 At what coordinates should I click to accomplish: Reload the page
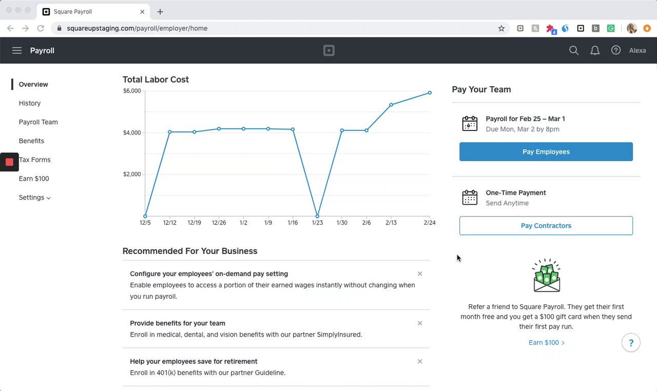40,28
